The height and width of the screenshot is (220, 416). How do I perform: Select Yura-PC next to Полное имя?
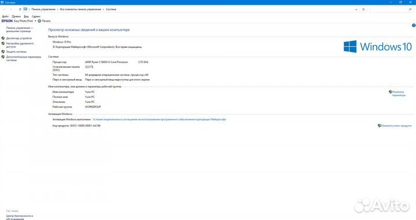[90, 97]
